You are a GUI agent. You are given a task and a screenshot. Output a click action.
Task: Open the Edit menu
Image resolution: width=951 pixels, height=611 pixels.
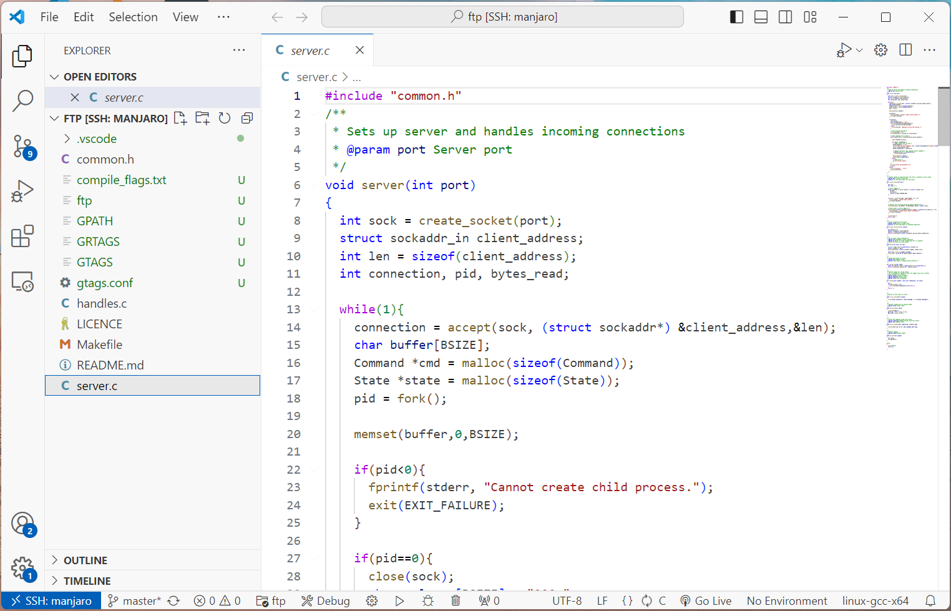[x=84, y=17]
